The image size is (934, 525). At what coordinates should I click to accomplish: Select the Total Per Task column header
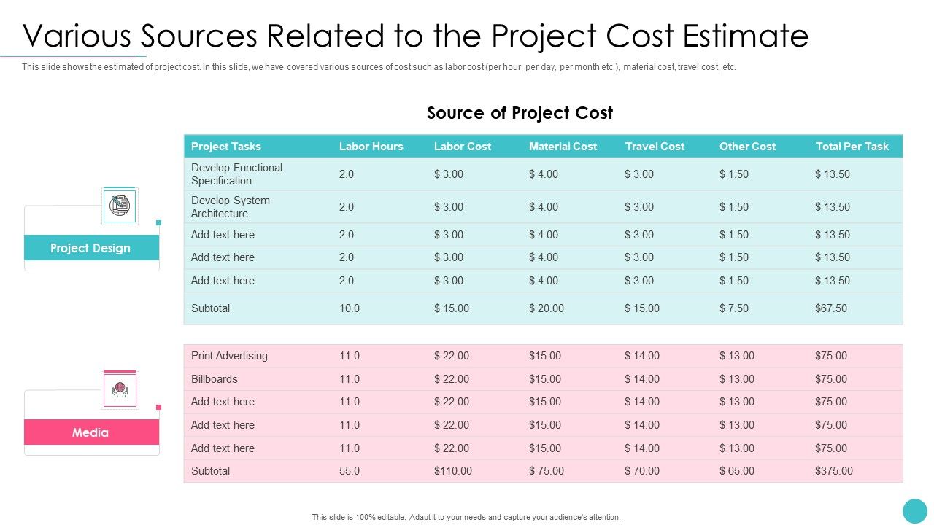point(852,146)
